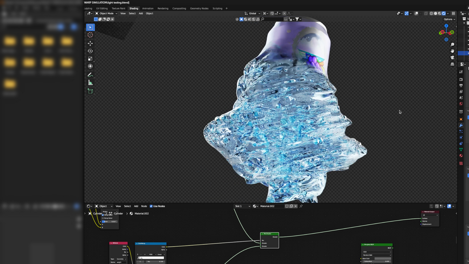Open the filter funnel dropdown

(298, 19)
